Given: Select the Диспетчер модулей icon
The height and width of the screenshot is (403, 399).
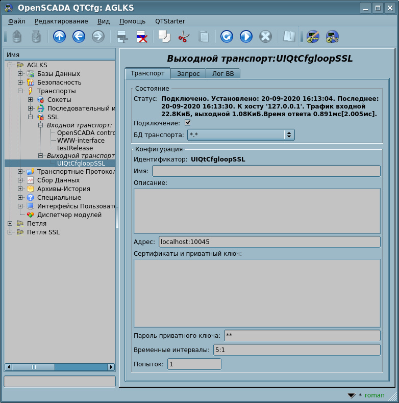Looking at the screenshot, I should (x=31, y=215).
